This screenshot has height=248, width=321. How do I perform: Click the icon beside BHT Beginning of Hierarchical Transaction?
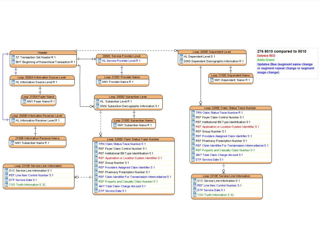[13, 62]
